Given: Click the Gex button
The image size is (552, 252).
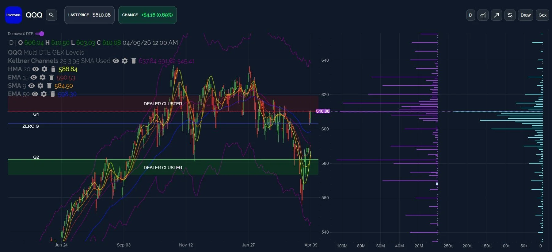Looking at the screenshot, I should click(542, 15).
